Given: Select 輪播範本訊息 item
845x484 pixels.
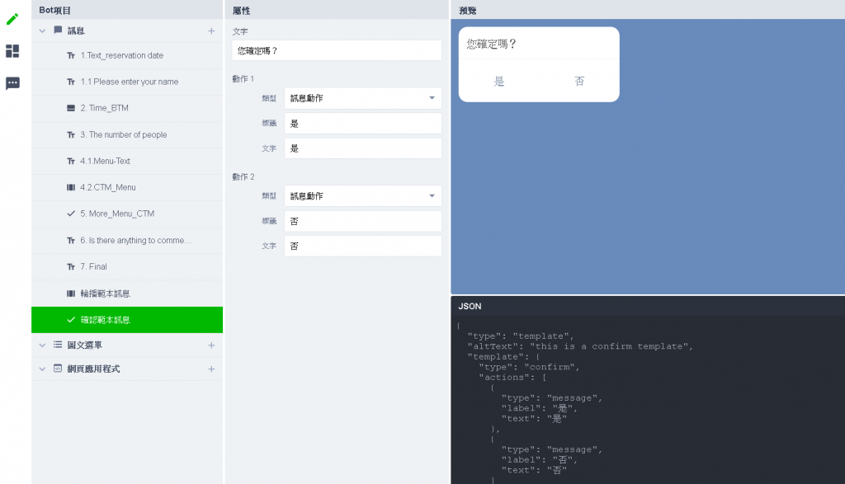Looking at the screenshot, I should [x=127, y=294].
